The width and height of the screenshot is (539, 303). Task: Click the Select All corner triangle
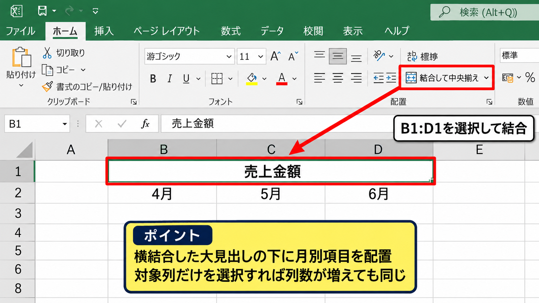(x=24, y=150)
